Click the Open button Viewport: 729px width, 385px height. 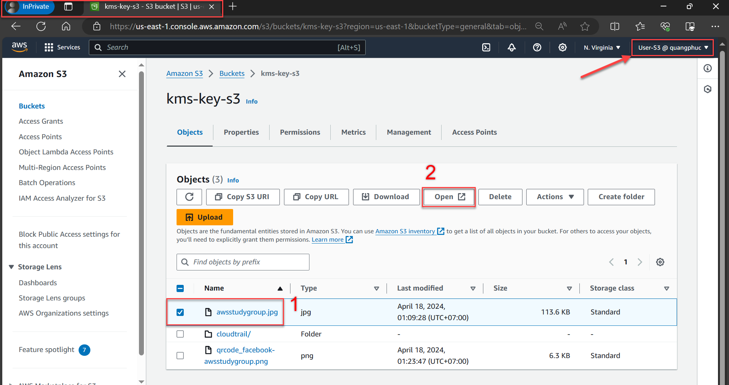[449, 197]
